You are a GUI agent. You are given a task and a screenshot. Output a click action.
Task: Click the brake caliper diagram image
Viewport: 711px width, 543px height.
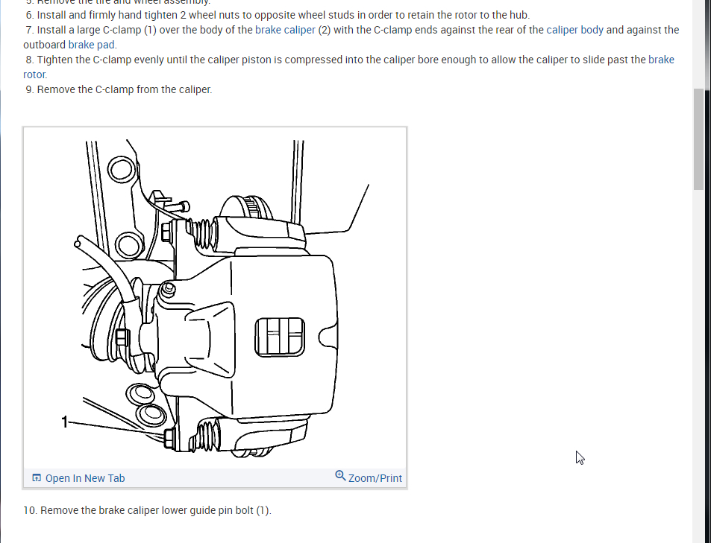coord(215,299)
